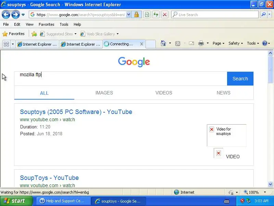Open the tab list dropdown arrow
The height and width of the screenshot is (206, 274).
click(13, 44)
